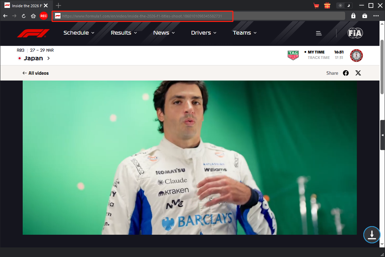Close the 'Inside the 2026 F' tab
The image size is (385, 257).
coord(46,5)
